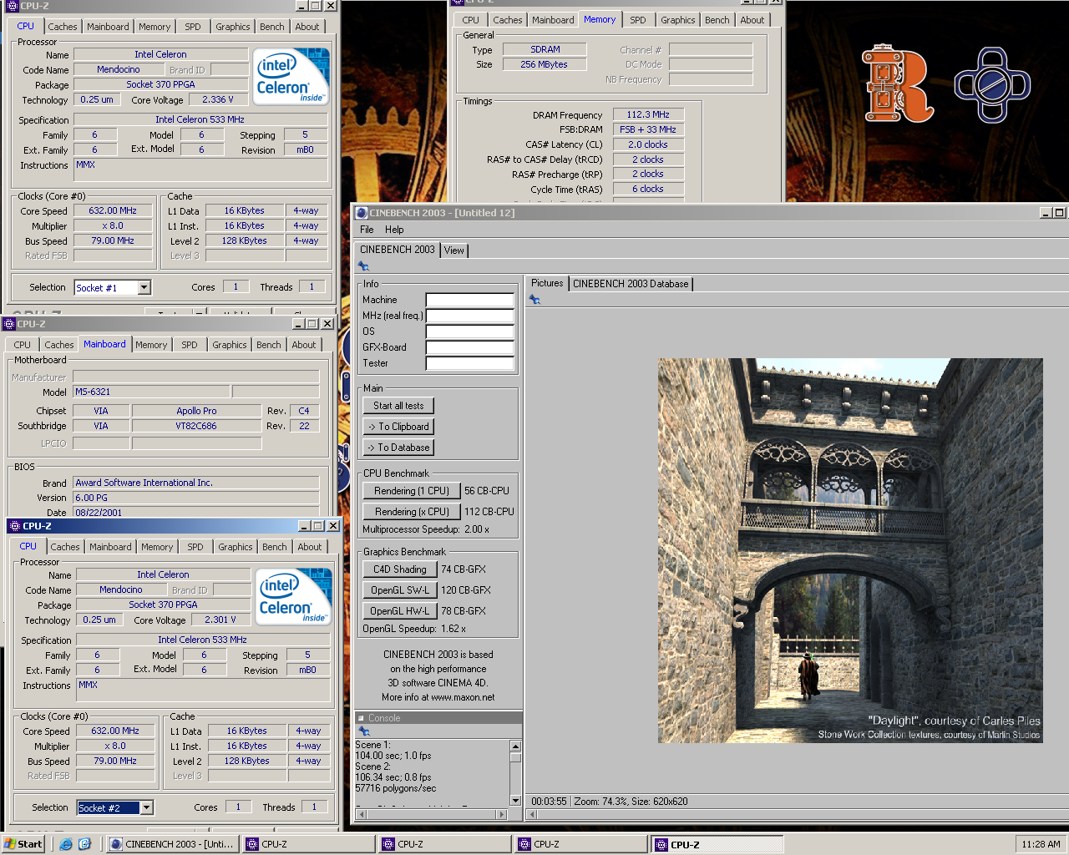Open the Socket #2 selection dropdown
The height and width of the screenshot is (855, 1069).
tap(146, 807)
